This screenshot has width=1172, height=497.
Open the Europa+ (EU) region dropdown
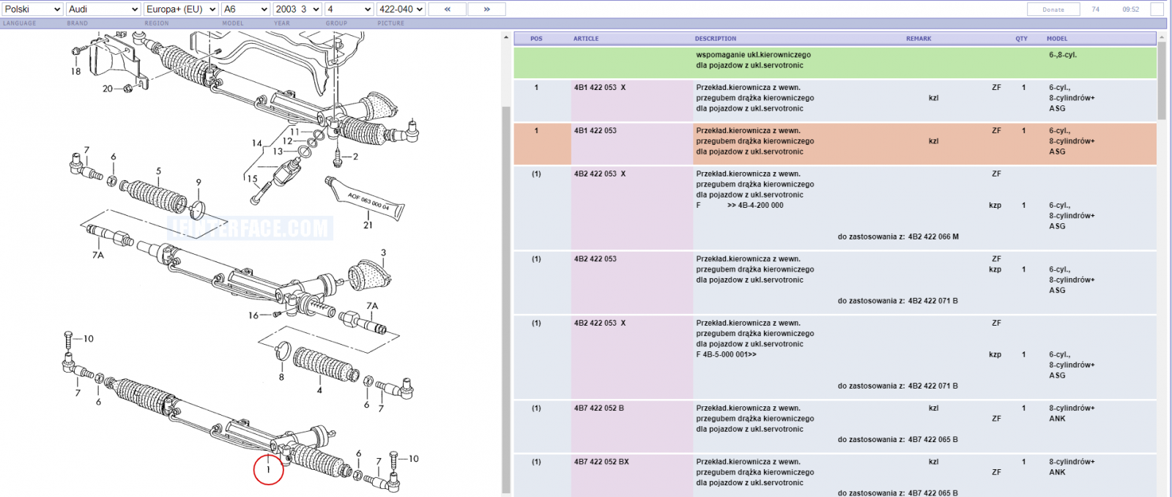point(181,9)
